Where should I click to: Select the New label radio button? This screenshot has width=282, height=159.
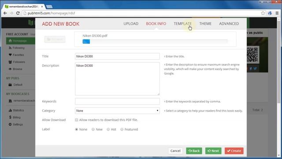tap(93, 129)
